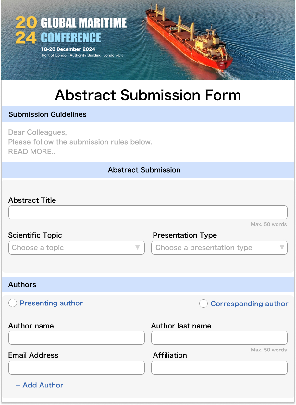Click the Authors section header

coord(22,284)
